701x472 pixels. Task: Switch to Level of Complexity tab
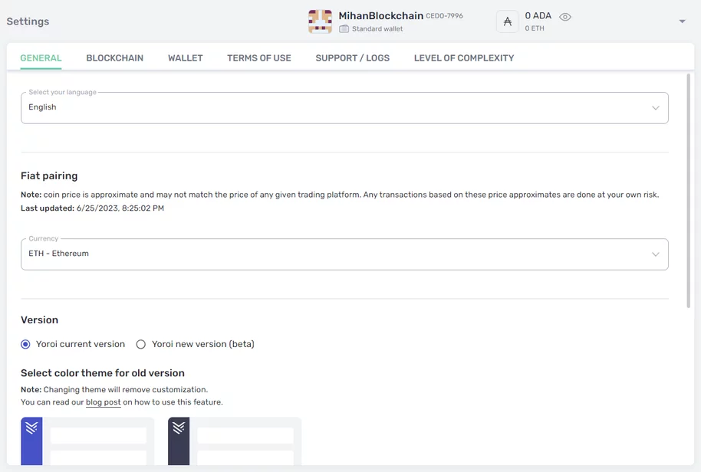464,58
